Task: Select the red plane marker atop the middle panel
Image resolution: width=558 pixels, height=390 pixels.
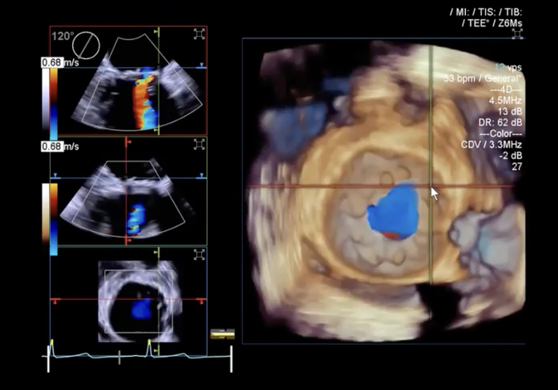Action: 128,142
